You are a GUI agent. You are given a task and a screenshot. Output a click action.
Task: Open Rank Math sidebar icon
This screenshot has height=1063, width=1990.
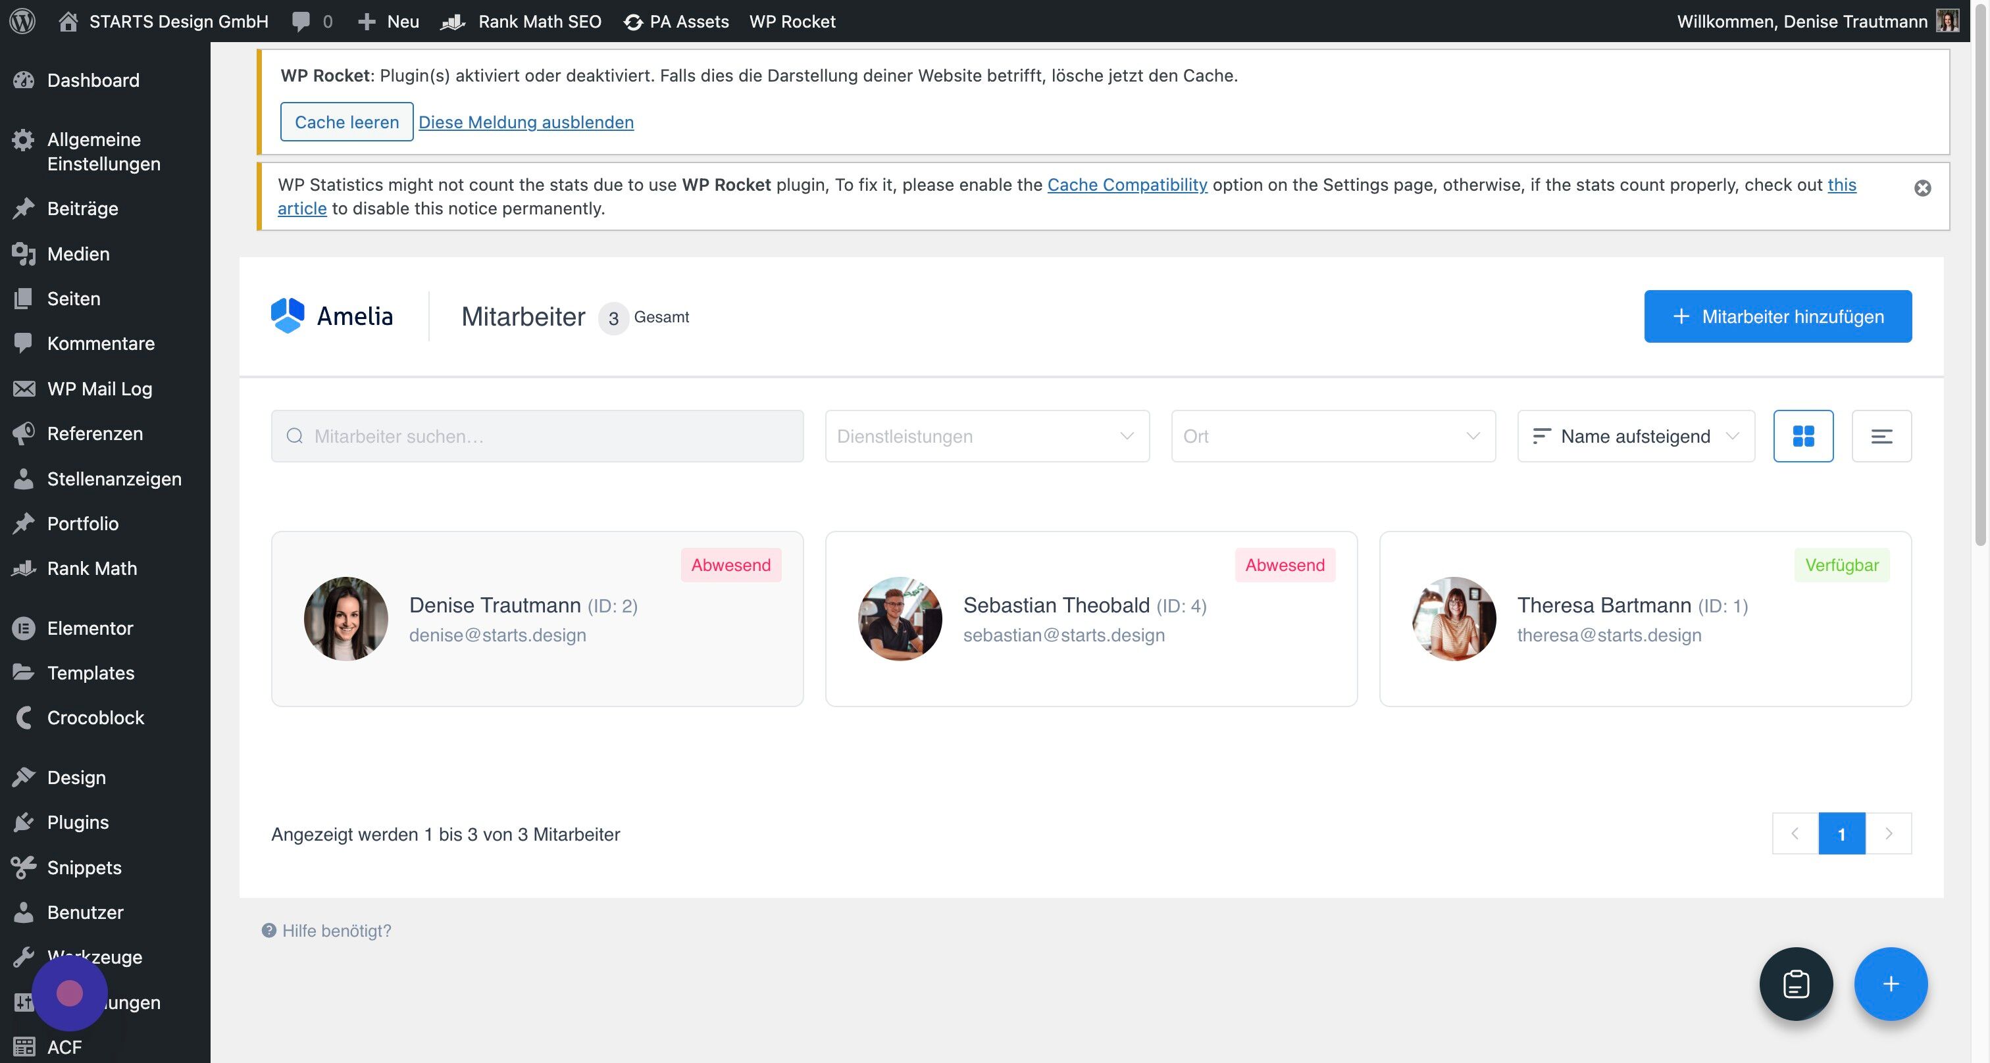click(x=24, y=568)
